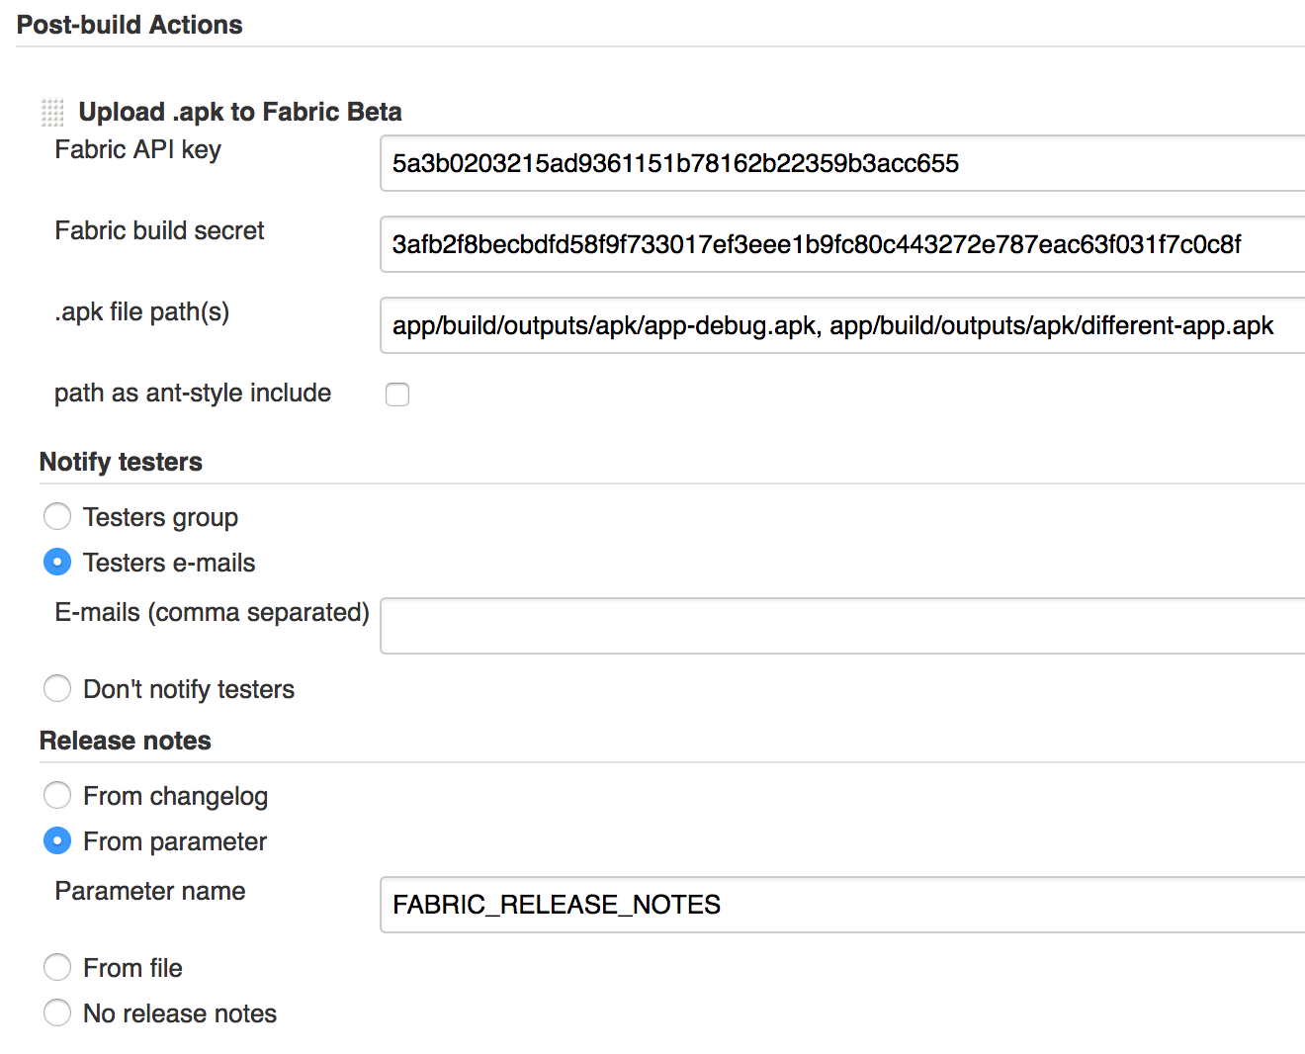Click the FABRIC_RELEASE_NOTES parameter name input
The width and height of the screenshot is (1305, 1054).
pos(842,905)
